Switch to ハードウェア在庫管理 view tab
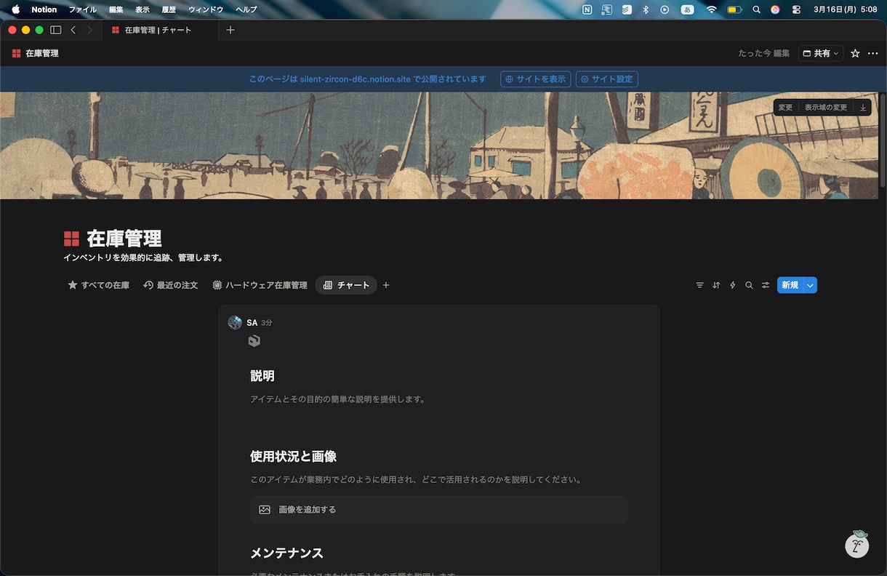 coord(260,285)
